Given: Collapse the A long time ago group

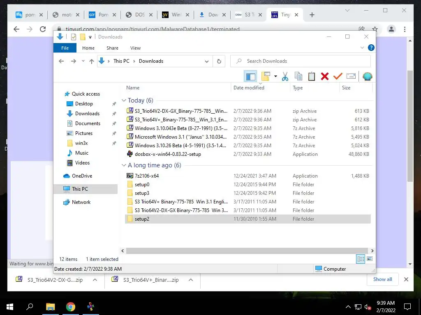Looking at the screenshot, I should [124, 165].
